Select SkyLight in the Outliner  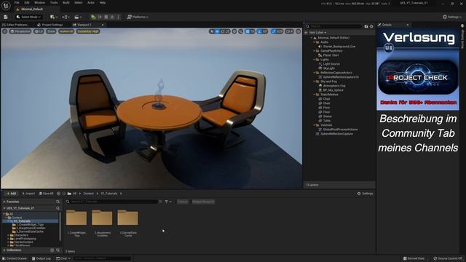point(328,68)
